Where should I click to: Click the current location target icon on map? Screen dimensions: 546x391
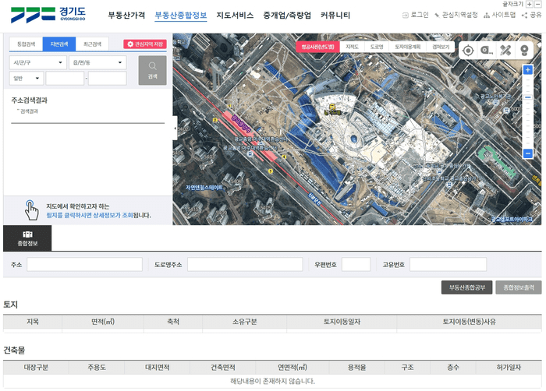pos(468,51)
